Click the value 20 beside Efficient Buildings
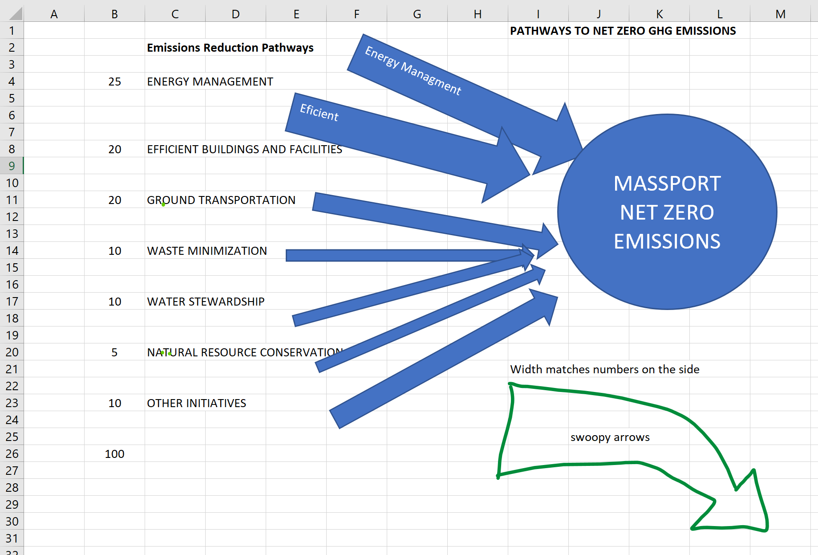Screen dimensions: 818x555 pos(114,149)
